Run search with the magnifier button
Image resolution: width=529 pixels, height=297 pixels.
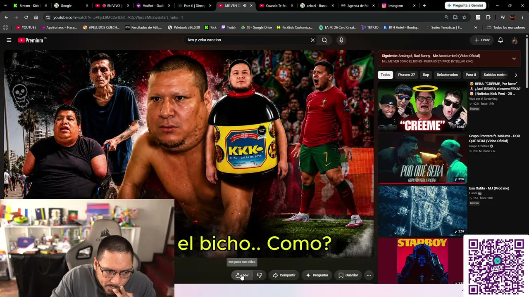324,40
